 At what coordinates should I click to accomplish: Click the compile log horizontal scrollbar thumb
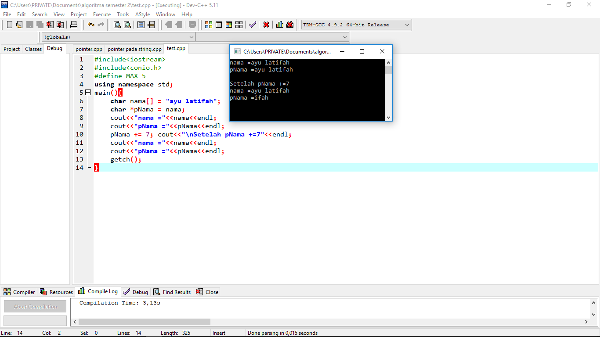pyautogui.click(x=145, y=322)
